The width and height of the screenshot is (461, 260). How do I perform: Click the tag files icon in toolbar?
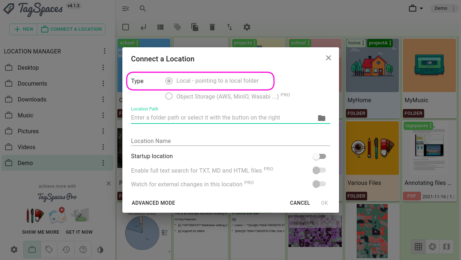coord(178,27)
